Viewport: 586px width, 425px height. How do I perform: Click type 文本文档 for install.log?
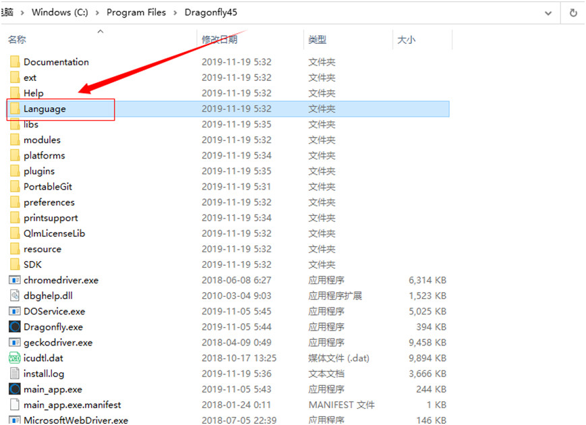click(326, 374)
